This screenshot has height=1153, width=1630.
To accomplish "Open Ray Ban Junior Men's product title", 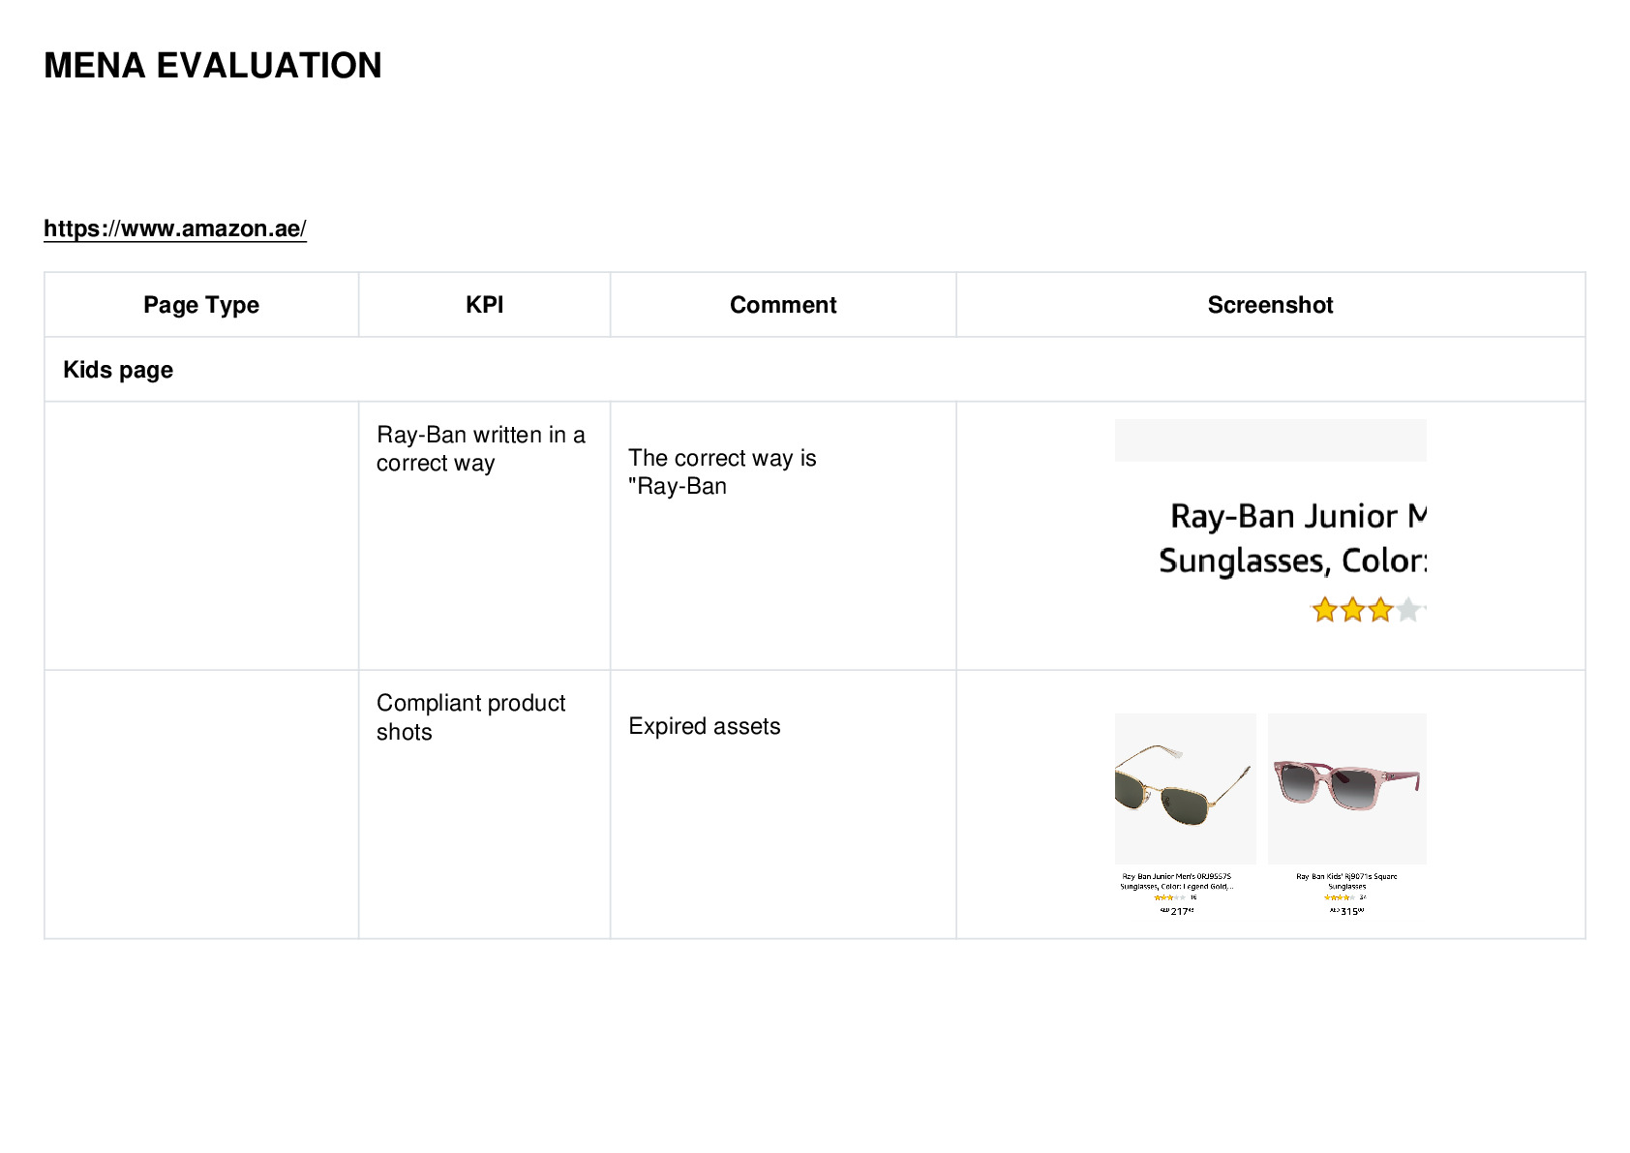I will coord(1177,881).
